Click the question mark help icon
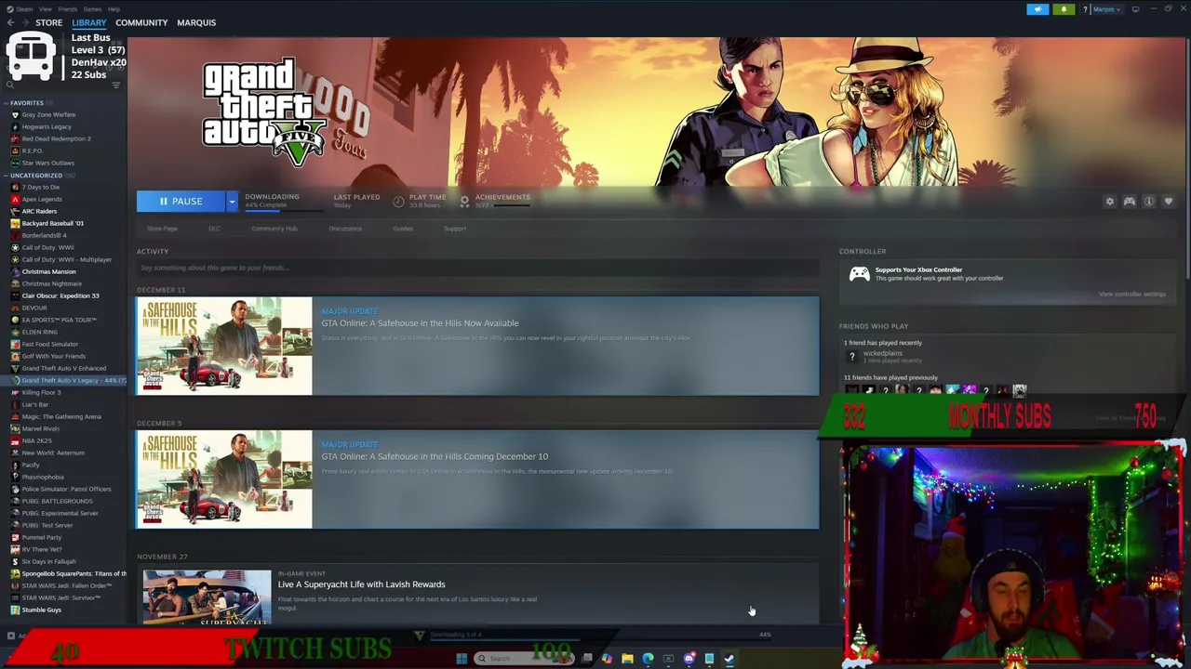The height and width of the screenshot is (669, 1191). pos(1085,9)
